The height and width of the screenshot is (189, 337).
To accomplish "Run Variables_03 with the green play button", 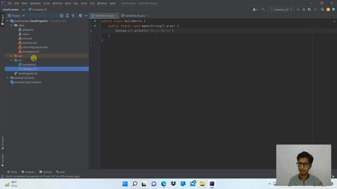I will (298, 9).
